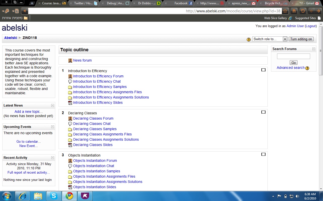Open the Go to calendar link
Image resolution: width=323 pixels, height=201 pixels.
tap(29, 141)
